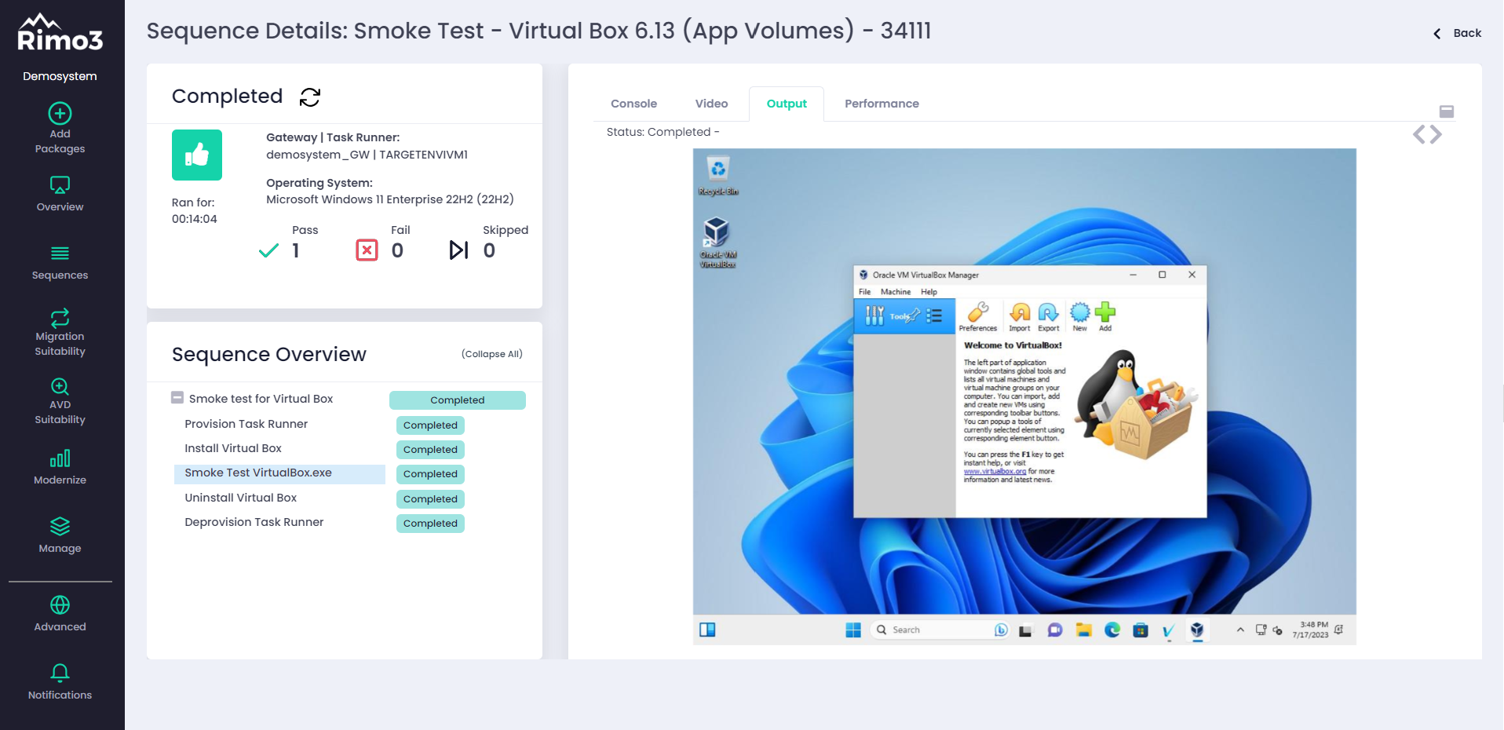Open Help menu in VirtualBox Manager
Image resolution: width=1504 pixels, height=730 pixels.
point(929,292)
